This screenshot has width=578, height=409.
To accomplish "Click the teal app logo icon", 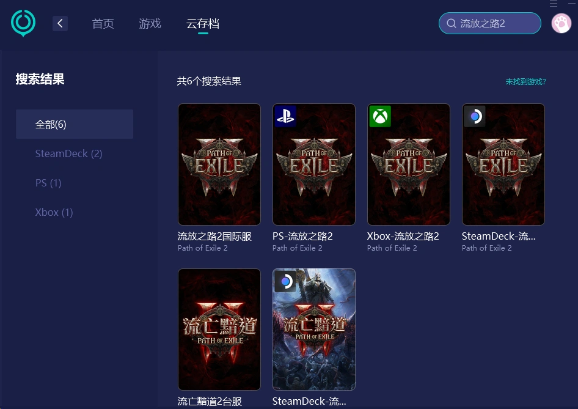I will pos(23,23).
